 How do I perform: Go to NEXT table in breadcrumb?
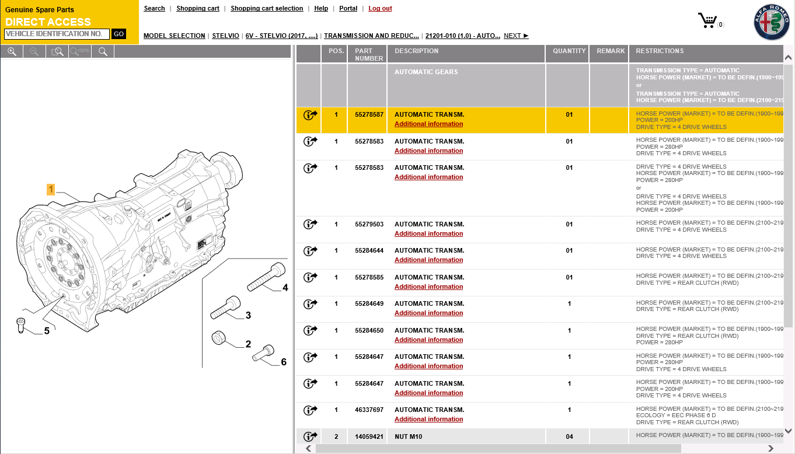(516, 36)
